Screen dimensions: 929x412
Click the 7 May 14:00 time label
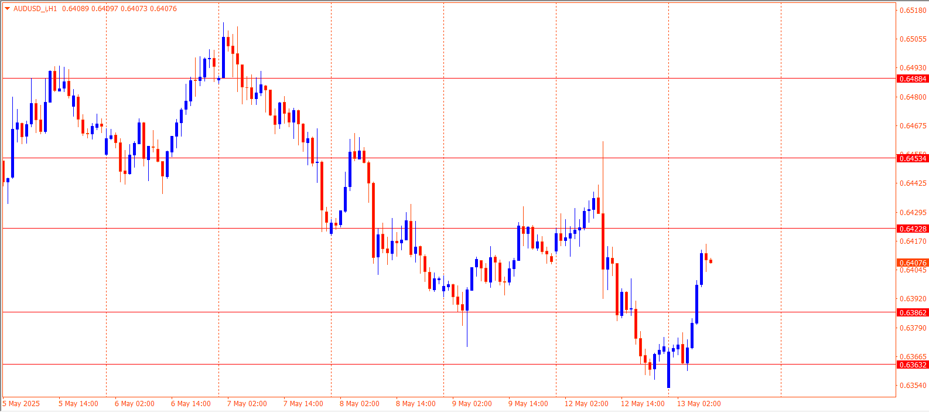point(303,404)
